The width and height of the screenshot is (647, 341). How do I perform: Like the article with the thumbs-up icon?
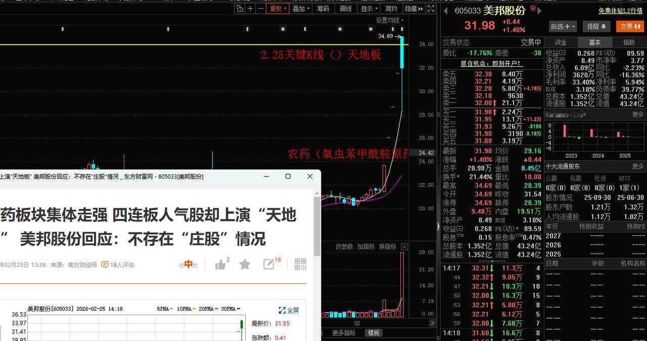(x=220, y=264)
